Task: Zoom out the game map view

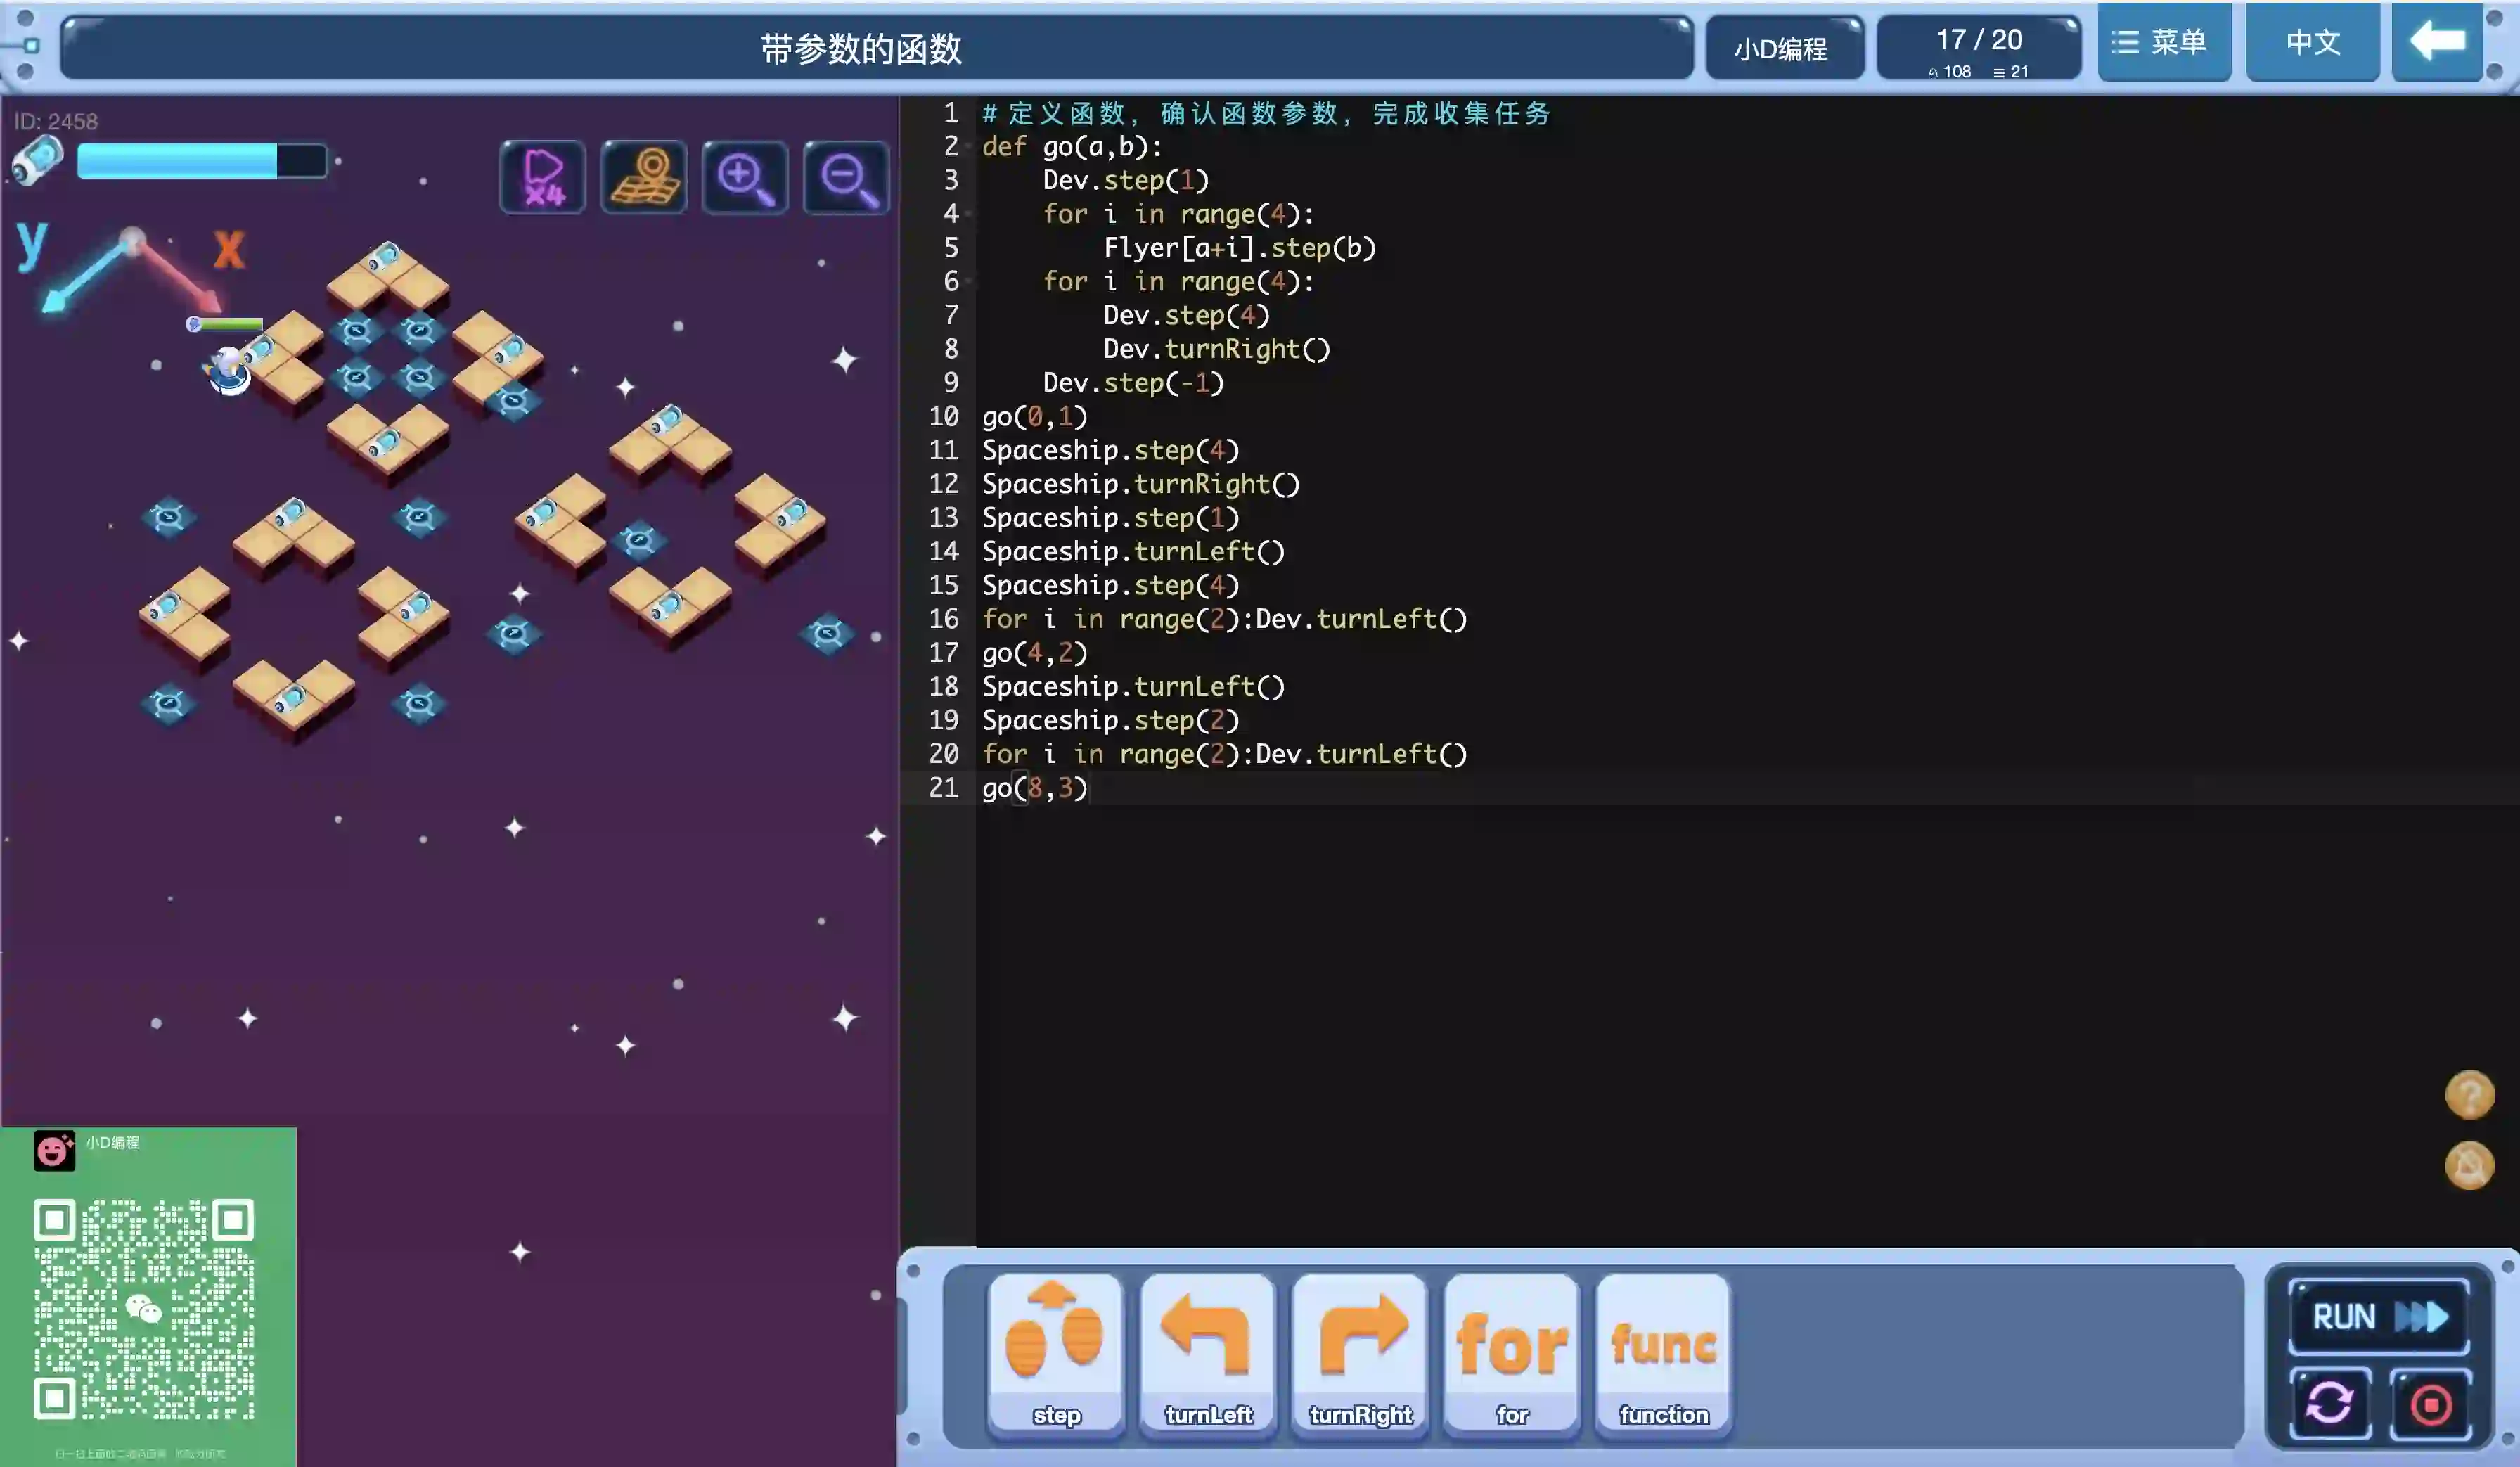Action: 846,177
